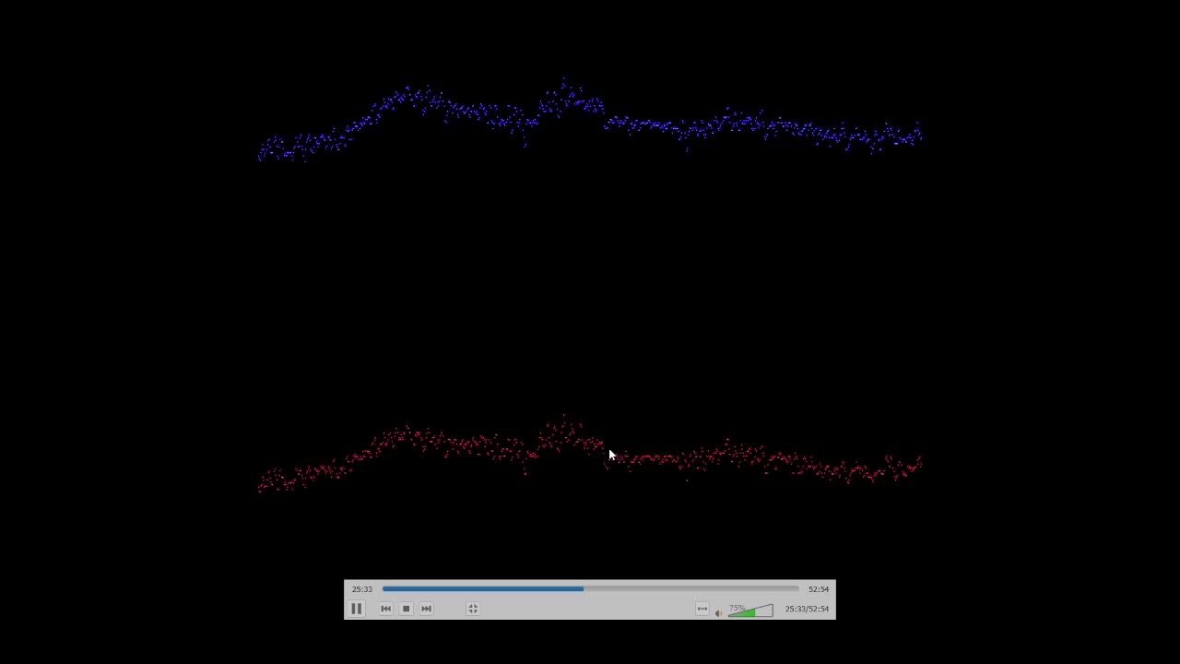Image resolution: width=1180 pixels, height=664 pixels.
Task: Click the 25:33/52:54 time readout
Action: 807,609
